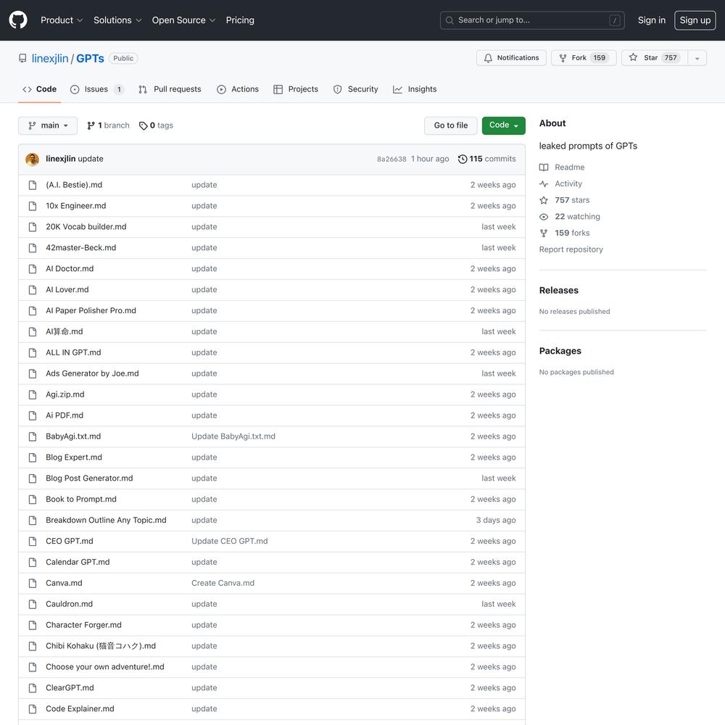Click the branch icon next to 1 branch

pyautogui.click(x=91, y=125)
